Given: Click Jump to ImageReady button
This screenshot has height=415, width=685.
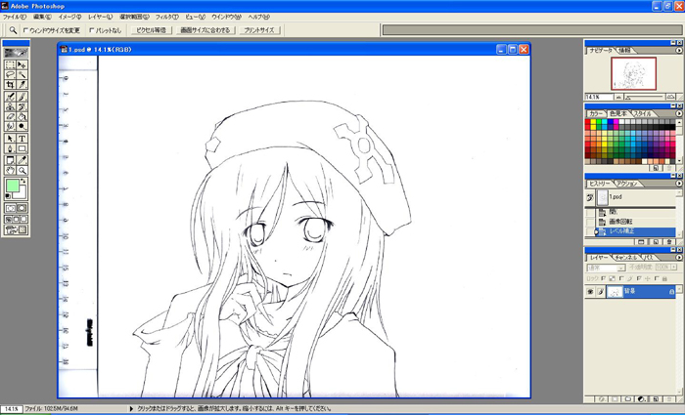Looking at the screenshot, I should (17, 229).
